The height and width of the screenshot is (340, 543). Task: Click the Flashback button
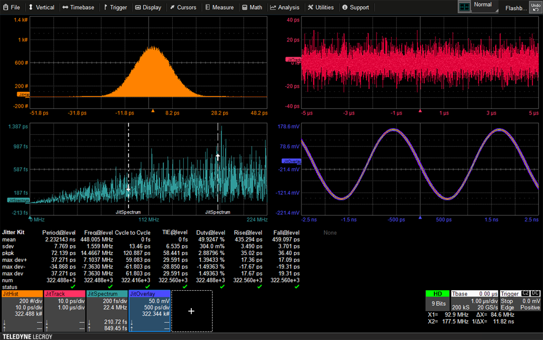pyautogui.click(x=516, y=8)
